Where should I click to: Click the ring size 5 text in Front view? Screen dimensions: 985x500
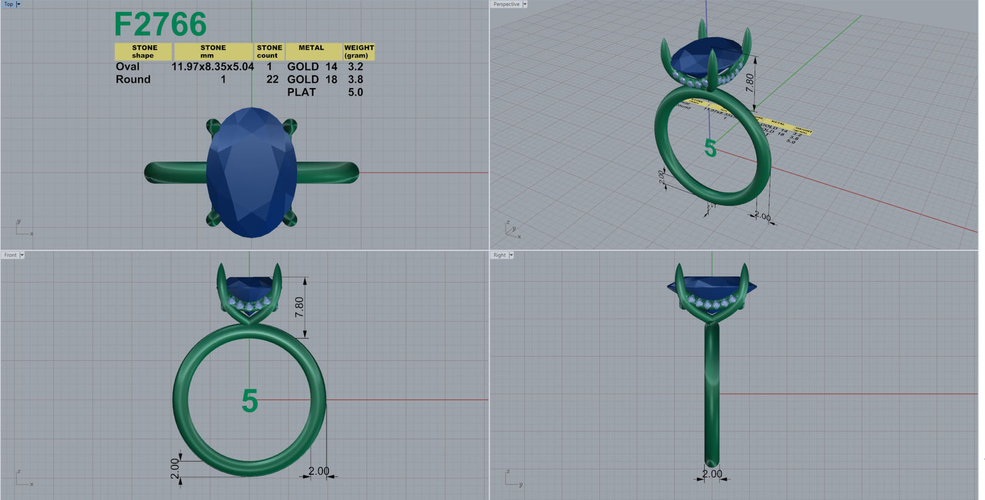point(249,402)
